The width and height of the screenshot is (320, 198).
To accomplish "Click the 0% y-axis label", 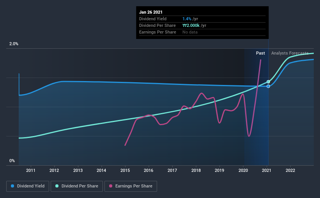I will tap(12, 161).
